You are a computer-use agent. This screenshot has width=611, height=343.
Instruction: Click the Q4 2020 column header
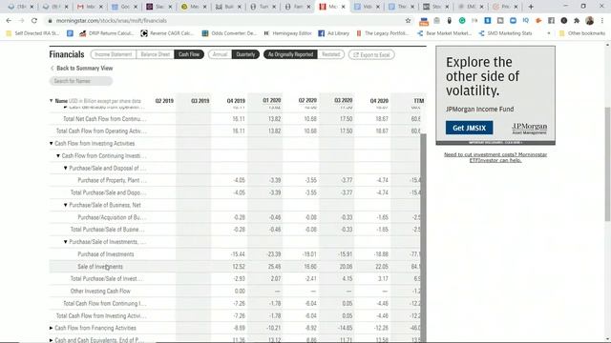click(x=379, y=101)
